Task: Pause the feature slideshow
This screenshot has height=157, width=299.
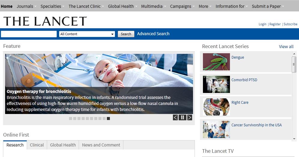Action: tap(182, 117)
